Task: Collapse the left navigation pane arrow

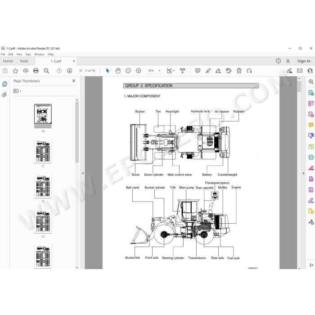Action: coord(83,173)
